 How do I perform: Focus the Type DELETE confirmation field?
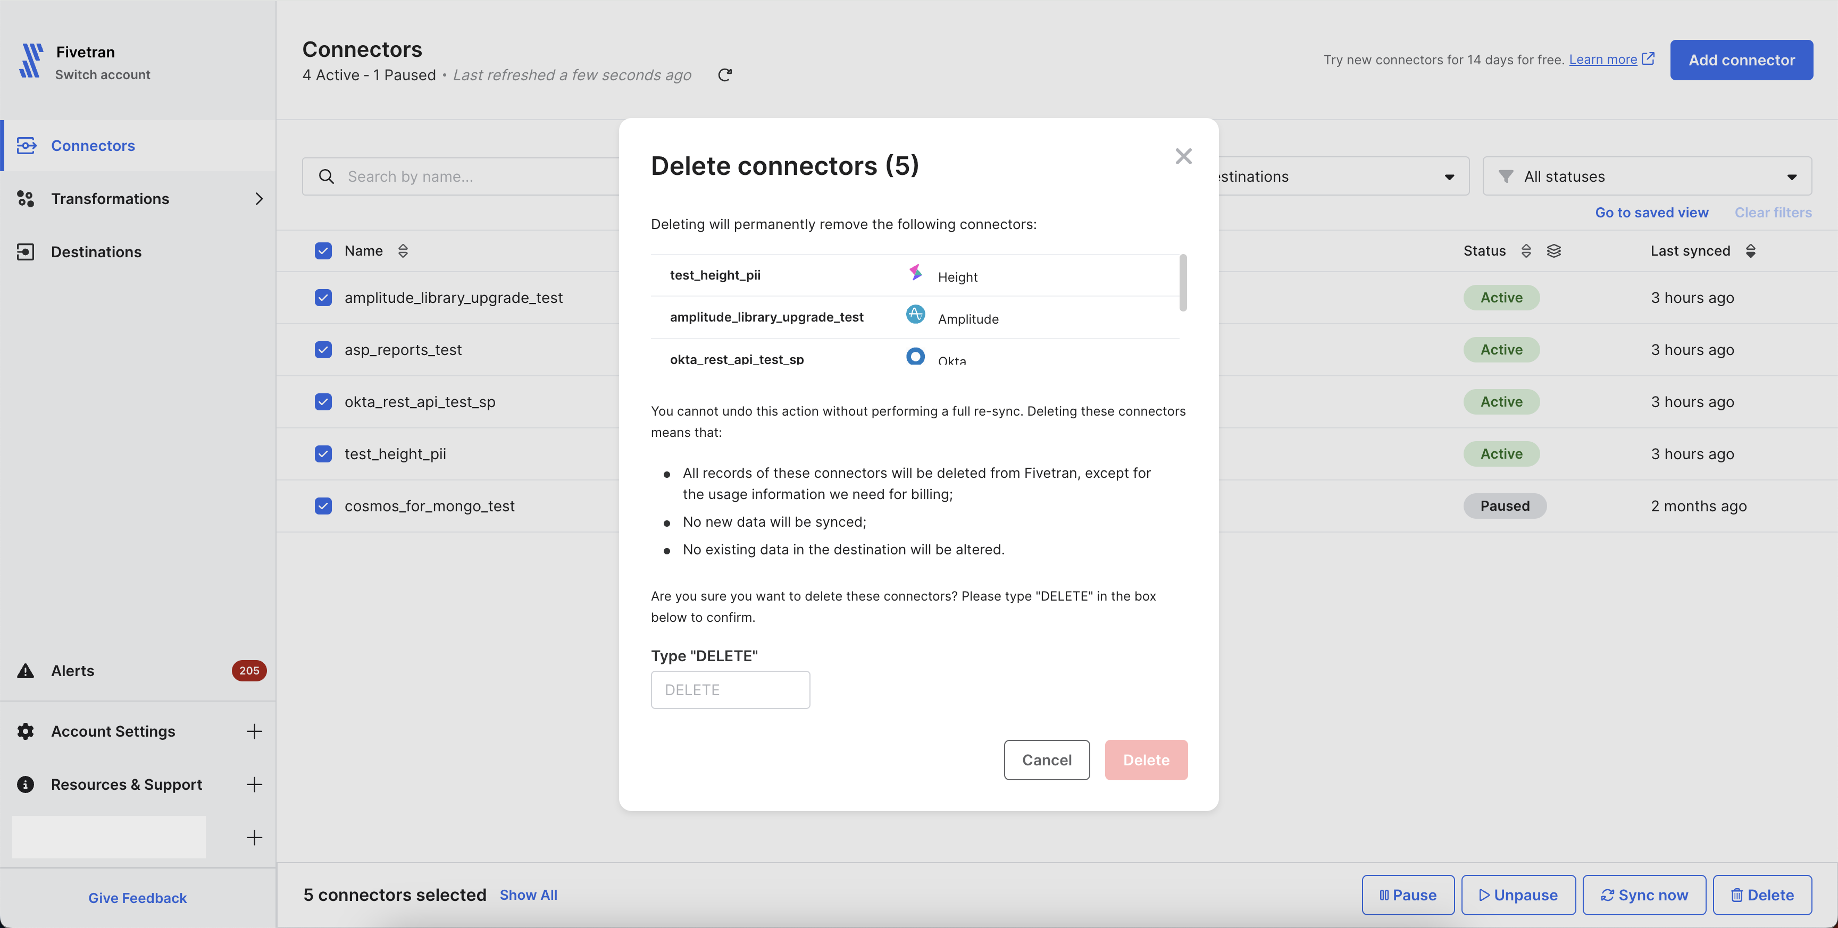click(730, 690)
